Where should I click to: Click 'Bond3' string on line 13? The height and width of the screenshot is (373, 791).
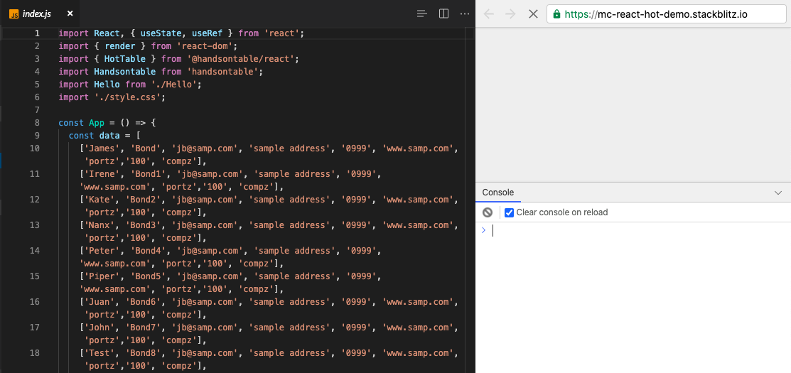click(143, 225)
